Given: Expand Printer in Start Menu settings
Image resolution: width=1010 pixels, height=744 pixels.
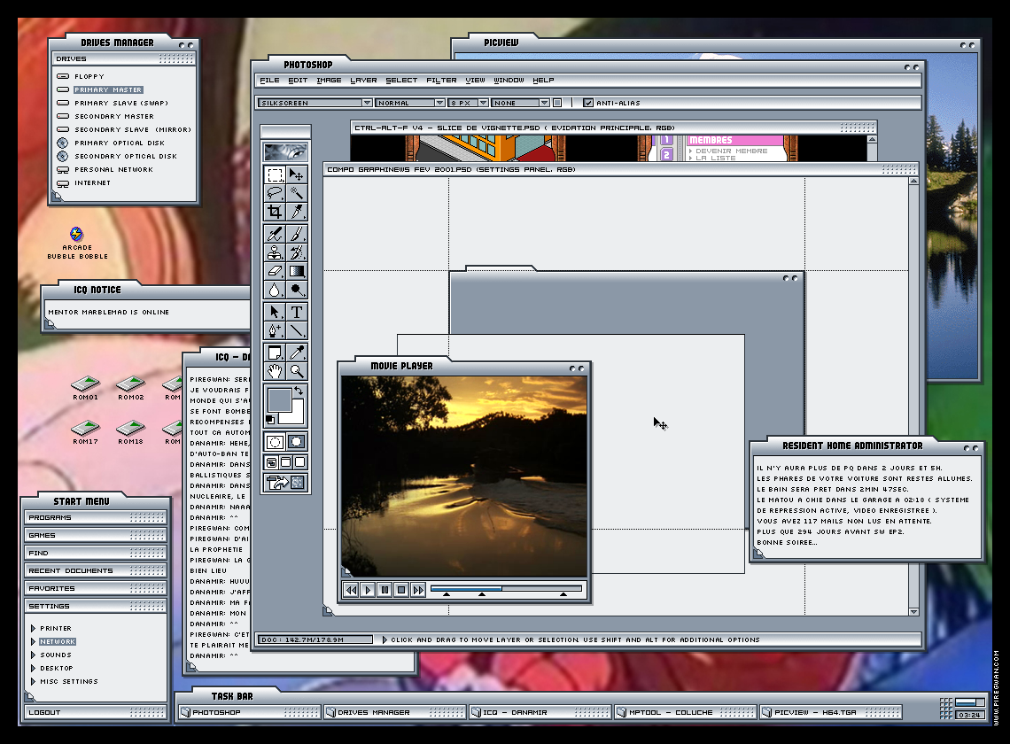Looking at the screenshot, I should pos(33,628).
